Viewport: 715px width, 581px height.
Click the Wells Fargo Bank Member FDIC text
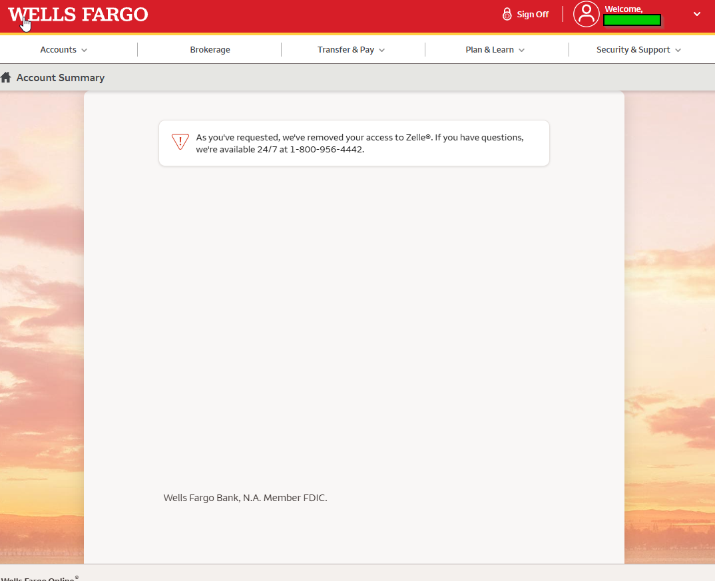coord(245,498)
